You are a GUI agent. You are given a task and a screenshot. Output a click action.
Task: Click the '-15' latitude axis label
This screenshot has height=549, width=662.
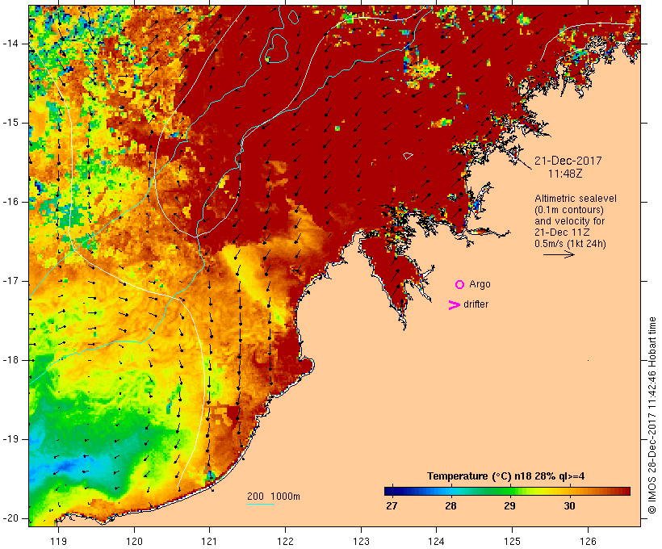[x=10, y=123]
